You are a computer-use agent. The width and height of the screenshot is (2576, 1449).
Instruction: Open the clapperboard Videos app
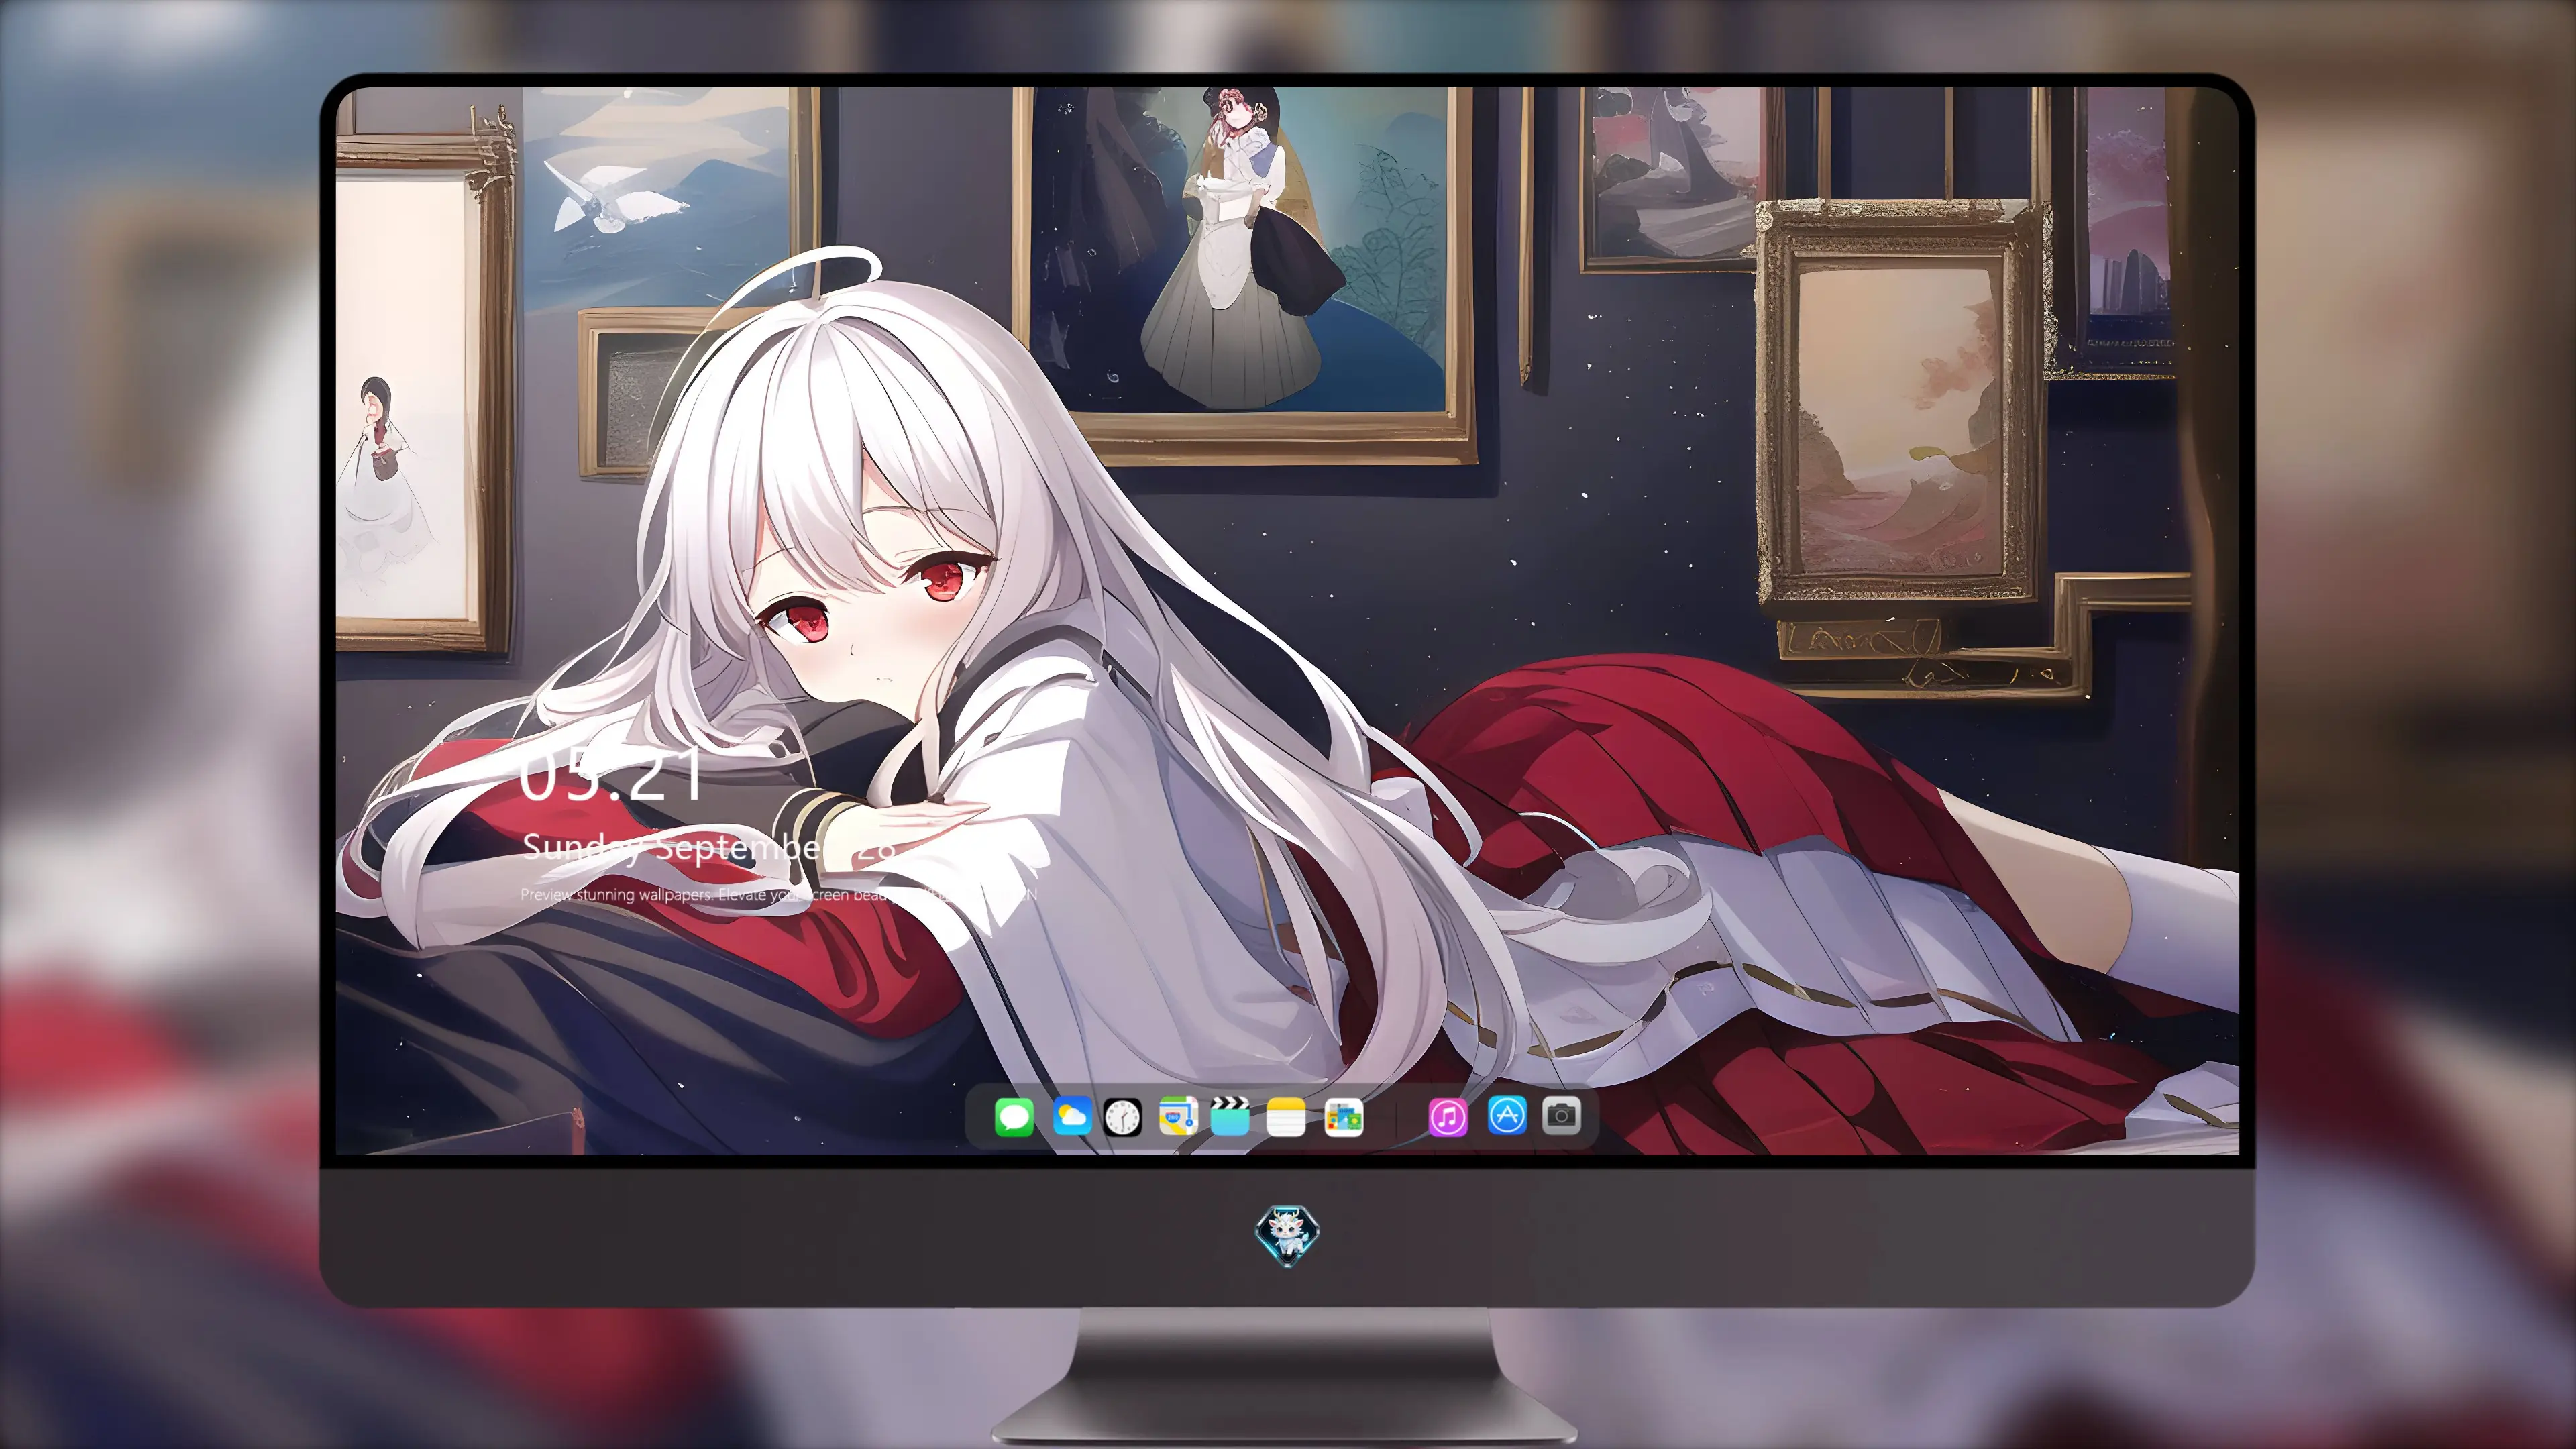[1230, 1117]
